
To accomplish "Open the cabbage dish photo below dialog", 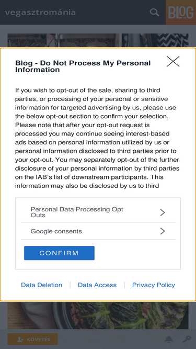I will [98, 315].
